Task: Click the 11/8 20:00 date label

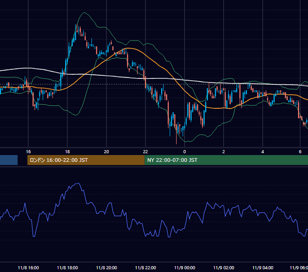Action: [x=106, y=267]
